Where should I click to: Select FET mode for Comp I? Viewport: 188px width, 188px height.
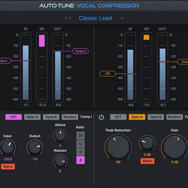point(14,117)
